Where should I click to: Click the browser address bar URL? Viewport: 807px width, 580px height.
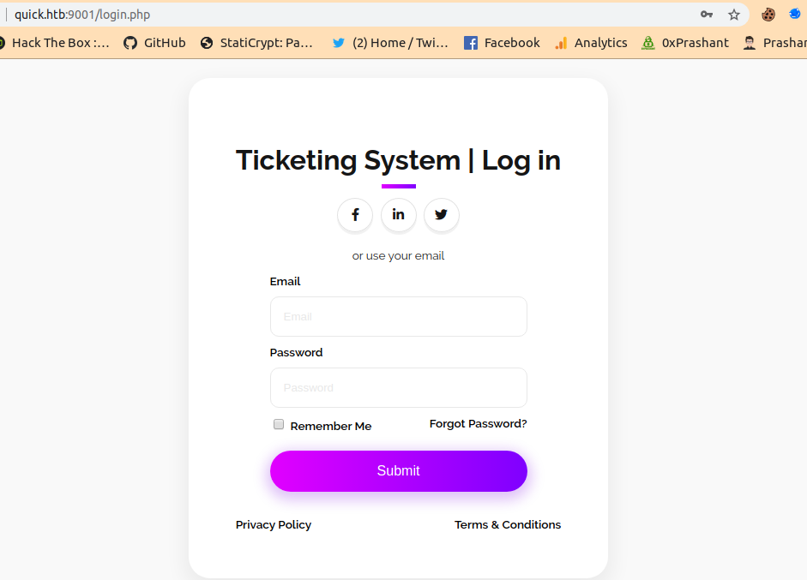[x=81, y=14]
